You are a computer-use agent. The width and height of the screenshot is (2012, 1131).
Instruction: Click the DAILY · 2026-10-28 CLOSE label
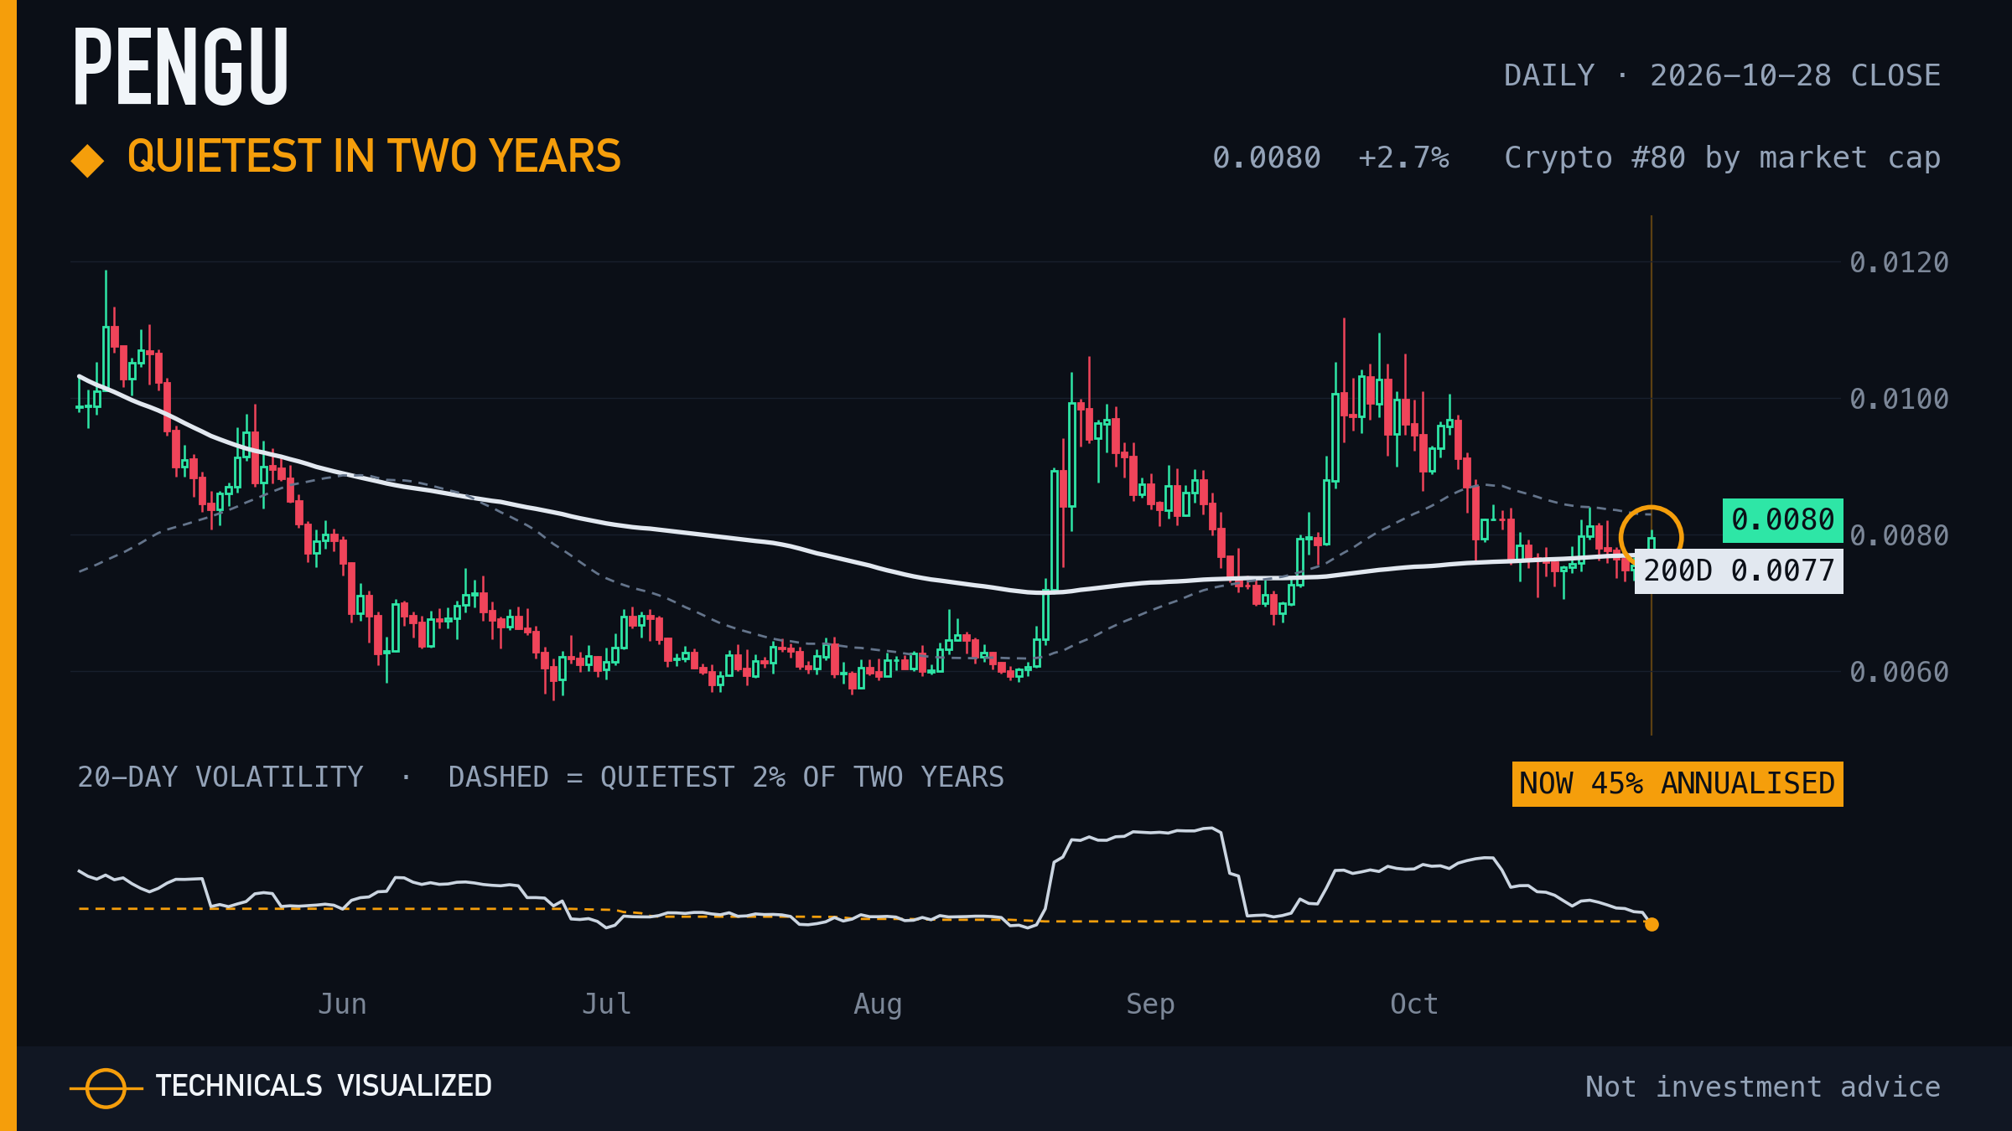point(1722,75)
